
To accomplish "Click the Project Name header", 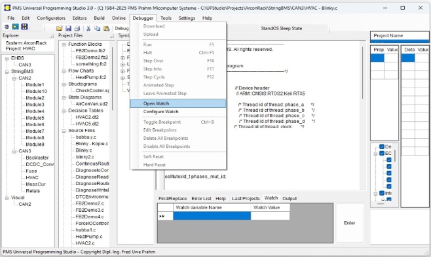I will point(400,36).
